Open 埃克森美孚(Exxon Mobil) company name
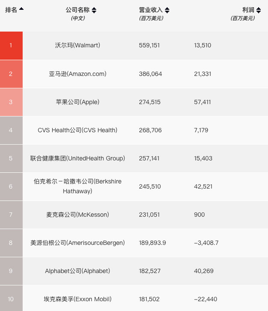268x311 pixels. 78,299
